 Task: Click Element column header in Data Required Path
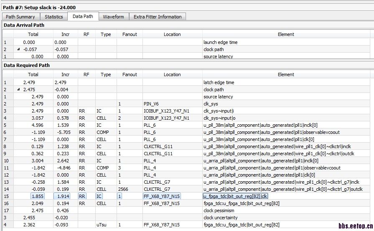coord(286,74)
